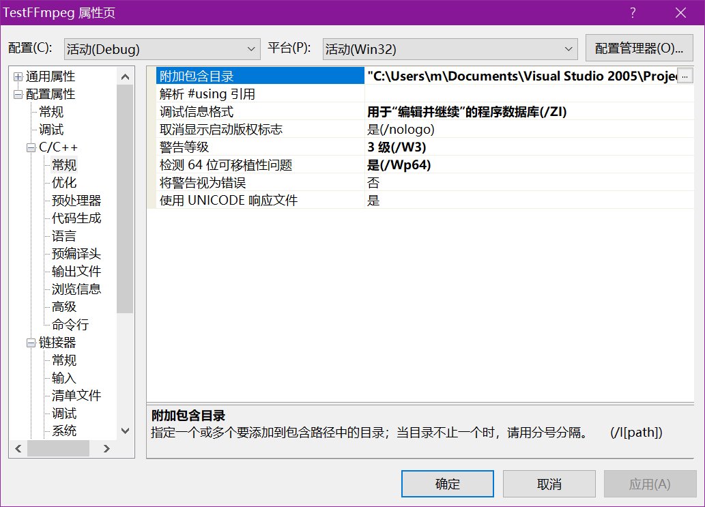Click the tree scroll down arrow
Screen dimensions: 705x507
tap(125, 431)
